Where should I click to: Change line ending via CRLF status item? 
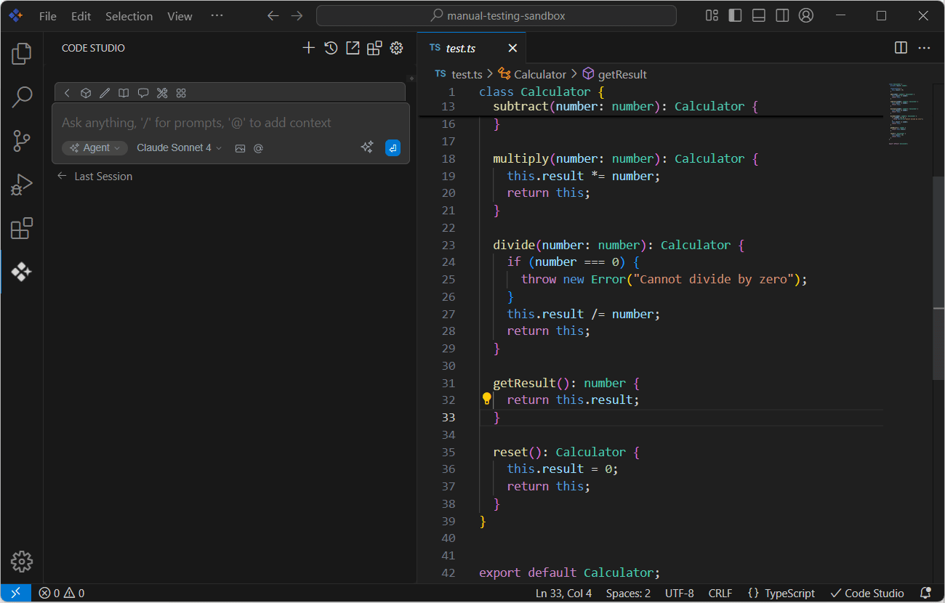(720, 594)
